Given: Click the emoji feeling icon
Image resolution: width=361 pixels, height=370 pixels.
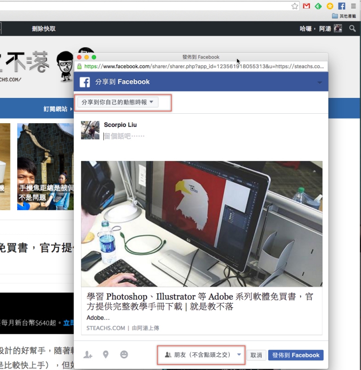Looking at the screenshot, I should pos(123,355).
